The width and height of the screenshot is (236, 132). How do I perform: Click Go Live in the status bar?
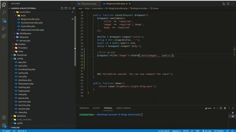tap(207, 131)
